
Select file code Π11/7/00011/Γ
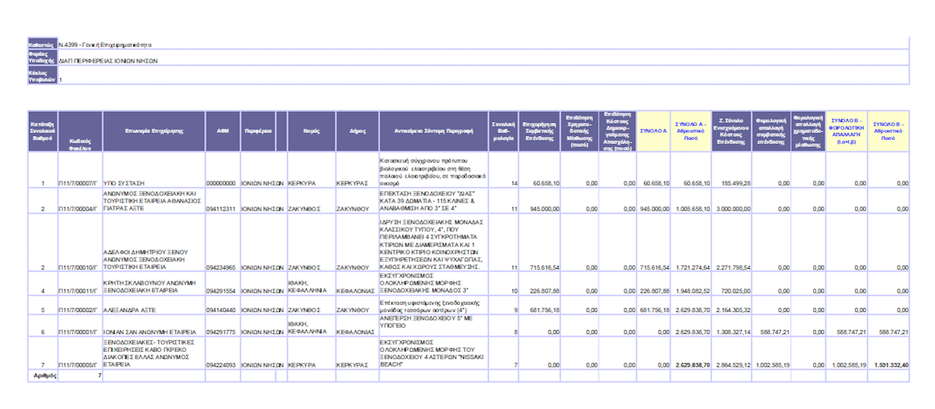77,292
